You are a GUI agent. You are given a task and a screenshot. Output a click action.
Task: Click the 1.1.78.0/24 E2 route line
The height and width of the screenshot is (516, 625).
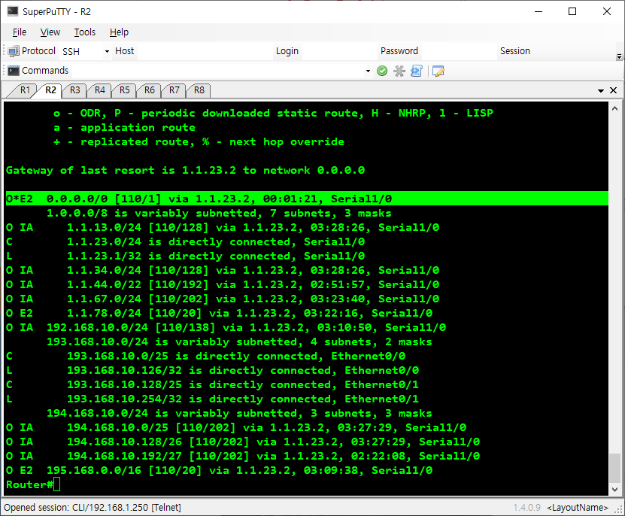pos(219,313)
